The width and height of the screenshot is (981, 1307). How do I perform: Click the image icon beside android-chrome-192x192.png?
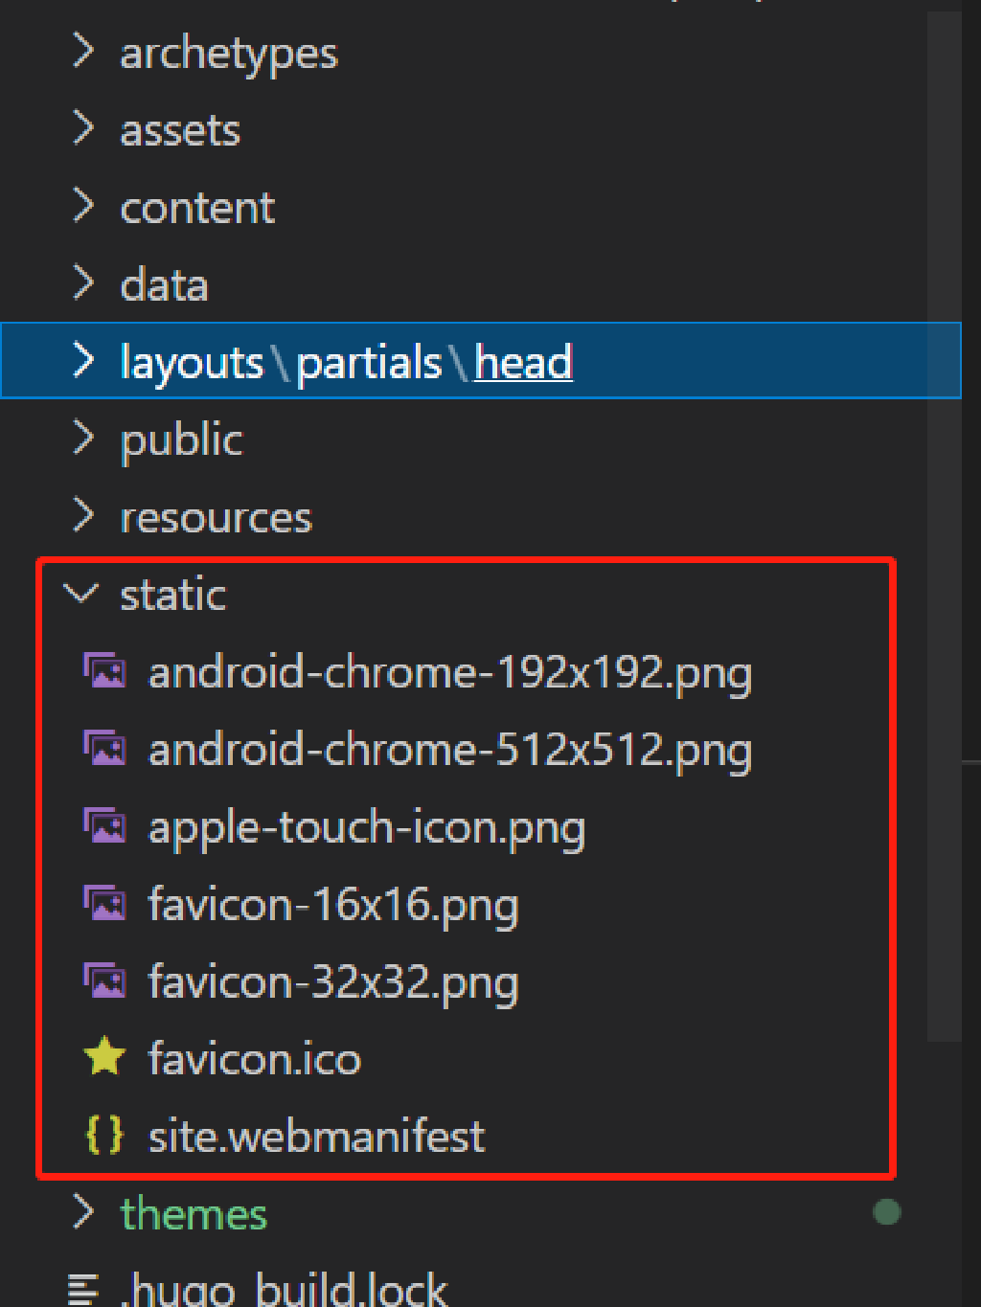click(104, 671)
